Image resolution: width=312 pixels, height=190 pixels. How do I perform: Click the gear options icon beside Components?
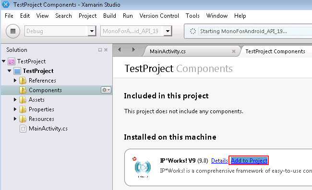click(x=106, y=90)
